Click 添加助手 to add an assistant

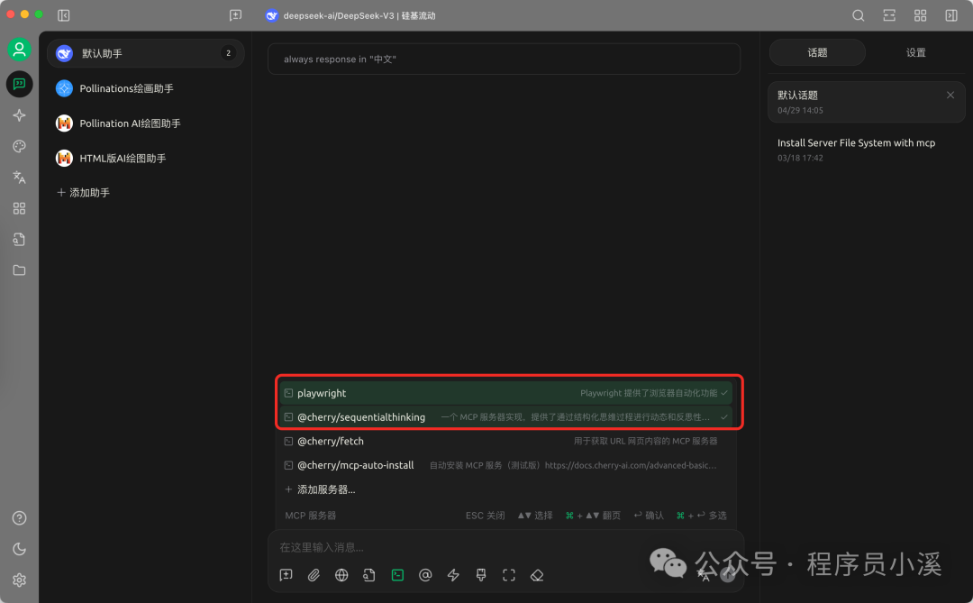(x=83, y=193)
